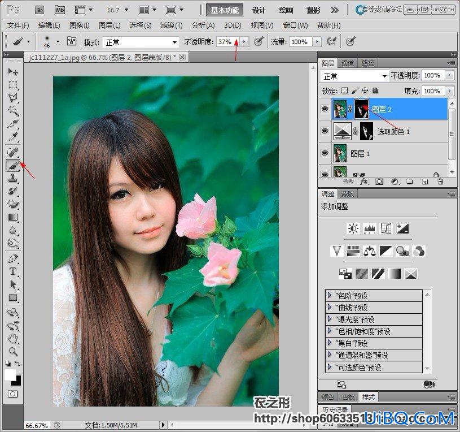Add Brightness/Contrast adjustment icon
This screenshot has height=432, width=460.
[x=353, y=228]
